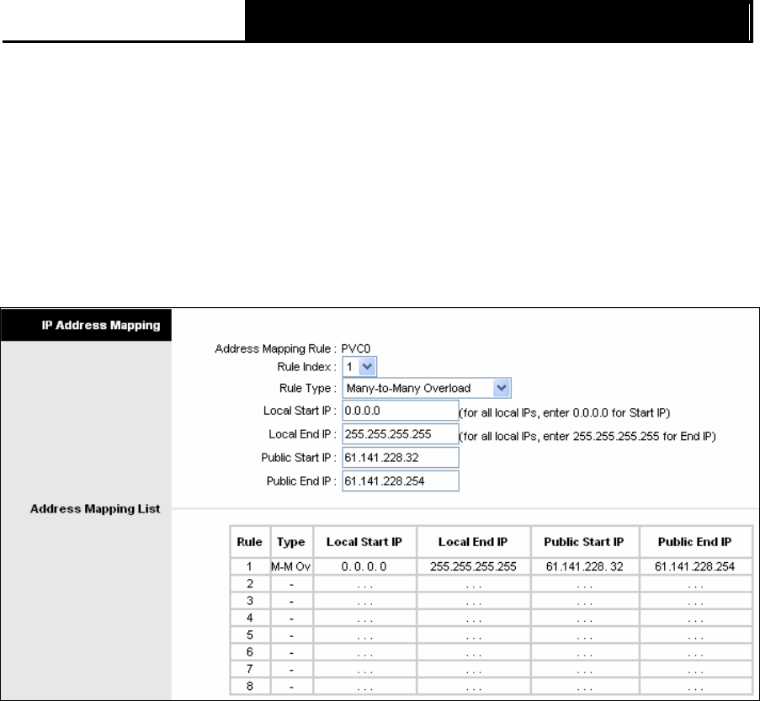Click the 61.141.228. 32 table cell
The width and height of the screenshot is (760, 701).
click(585, 566)
